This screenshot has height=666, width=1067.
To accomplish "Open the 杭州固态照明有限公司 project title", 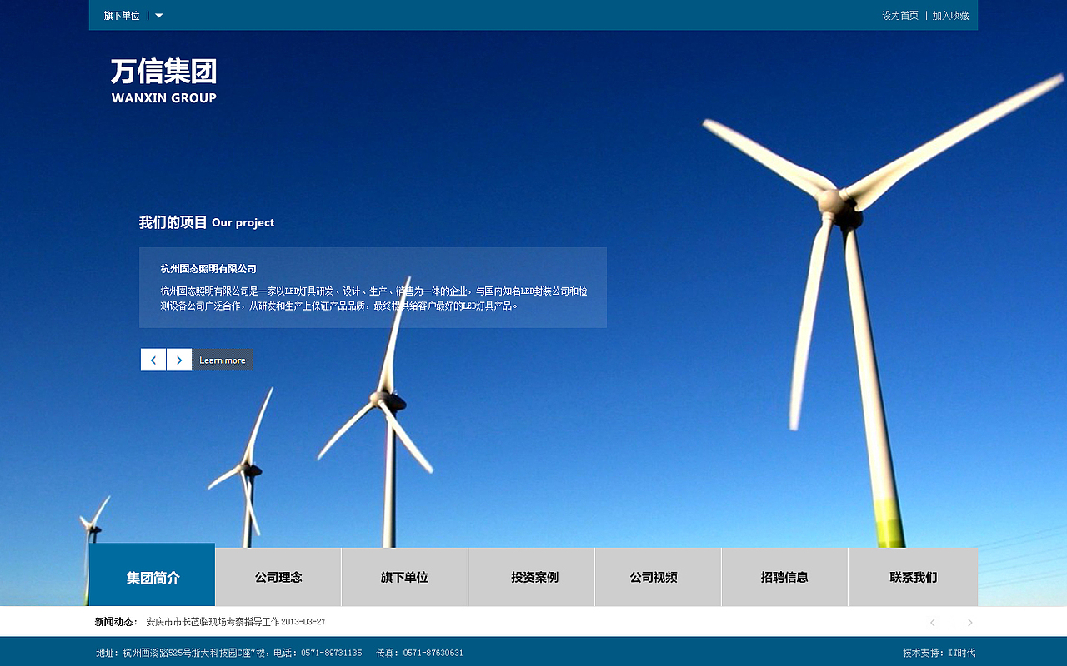I will 208,269.
